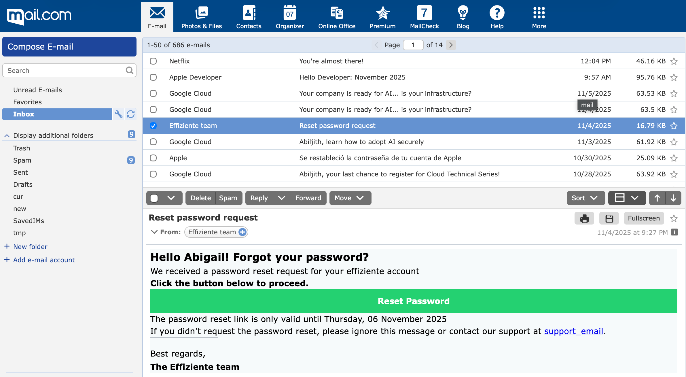Viewport: 686px width, 377px height.
Task: Go to next email with down arrow
Action: [x=673, y=198]
